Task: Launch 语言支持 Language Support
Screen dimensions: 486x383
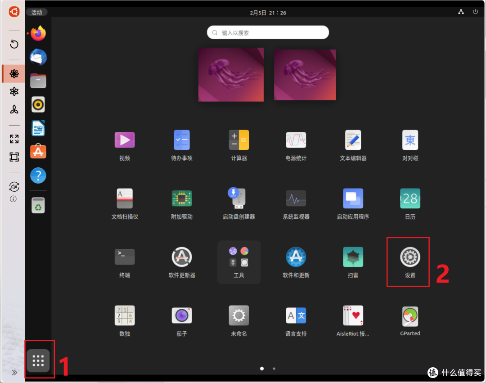Action: [x=296, y=315]
